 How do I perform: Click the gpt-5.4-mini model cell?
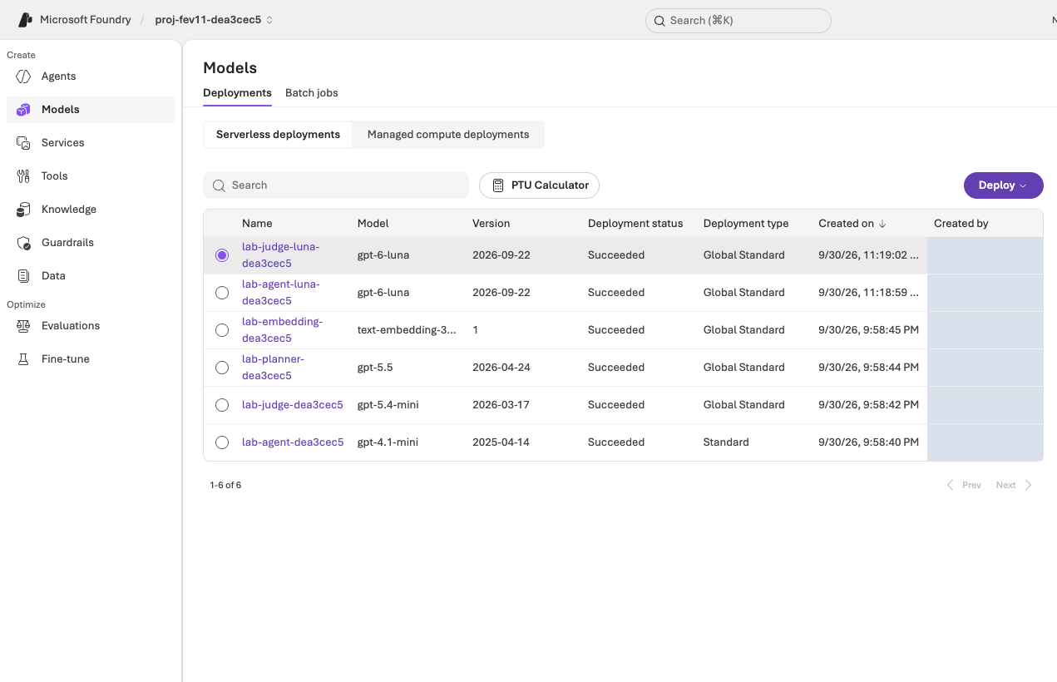pos(388,405)
